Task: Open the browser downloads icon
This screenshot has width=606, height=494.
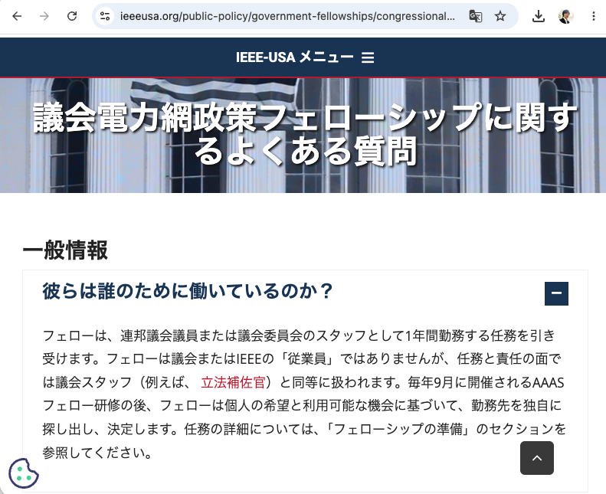Action: pos(539,16)
